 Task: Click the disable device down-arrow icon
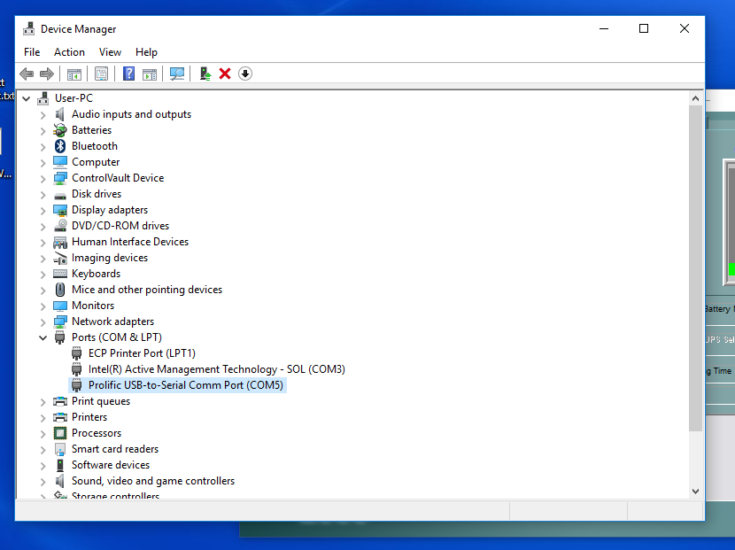[x=245, y=74]
